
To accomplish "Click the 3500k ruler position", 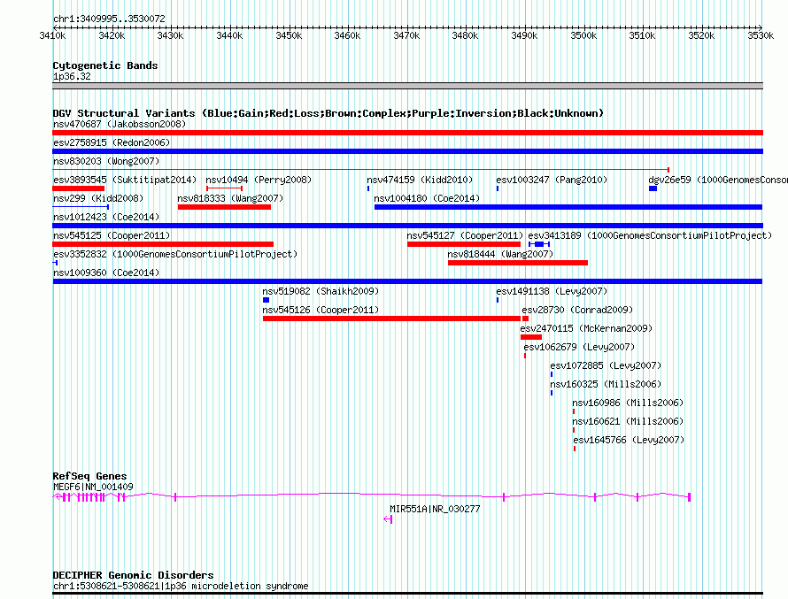I will click(x=583, y=35).
